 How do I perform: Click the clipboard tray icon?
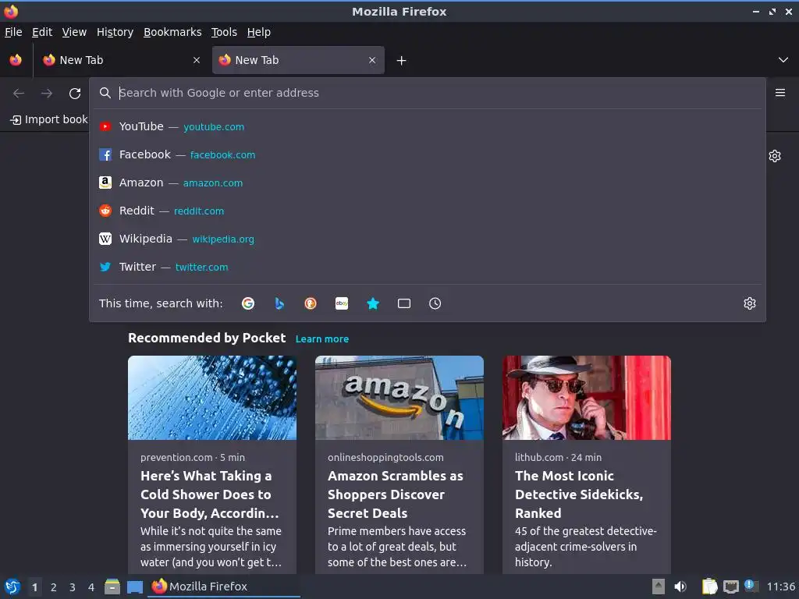pyautogui.click(x=709, y=587)
